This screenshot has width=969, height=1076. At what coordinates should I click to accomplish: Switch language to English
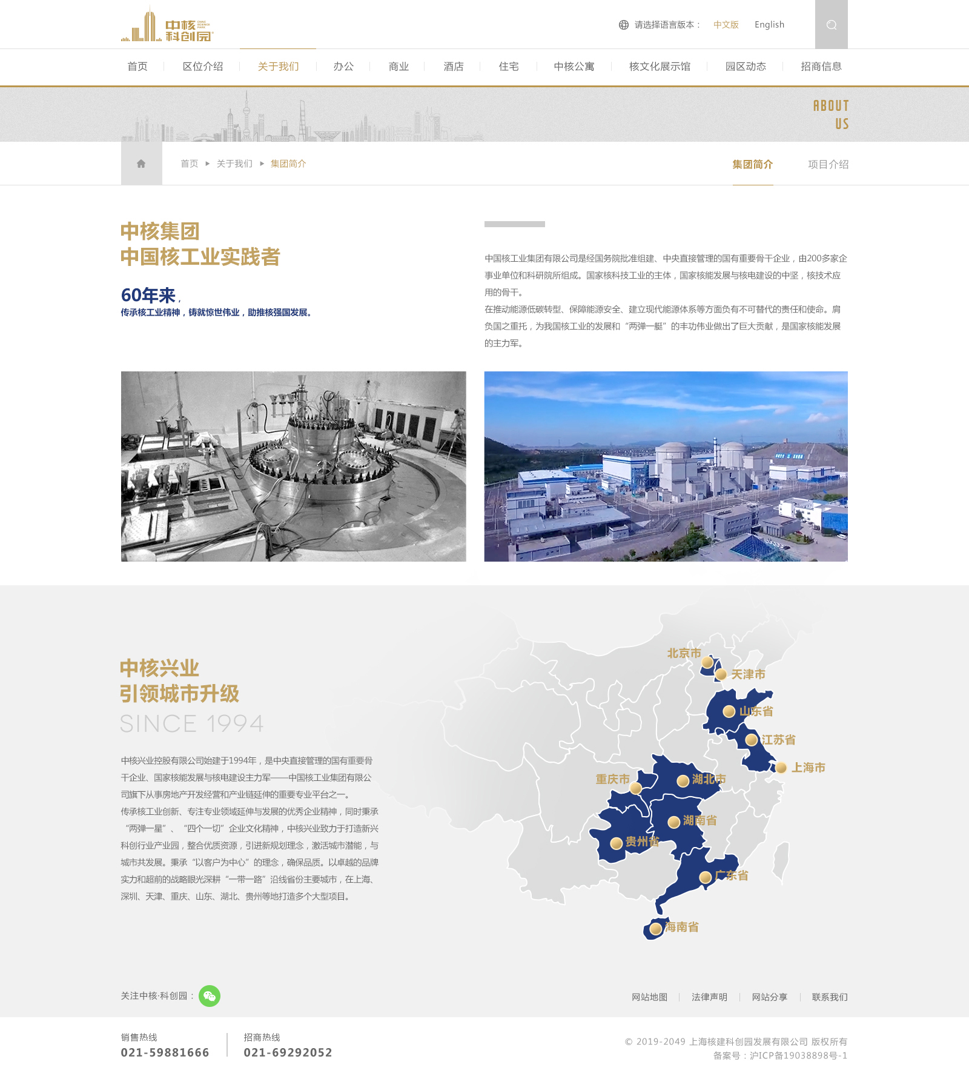pyautogui.click(x=769, y=25)
